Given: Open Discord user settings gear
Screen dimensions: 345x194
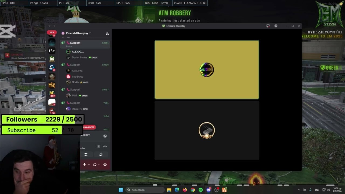Looking at the screenshot, I should click(105, 165).
